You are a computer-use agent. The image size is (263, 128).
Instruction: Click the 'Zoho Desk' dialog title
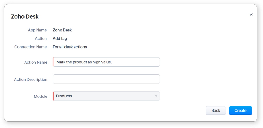25,16
